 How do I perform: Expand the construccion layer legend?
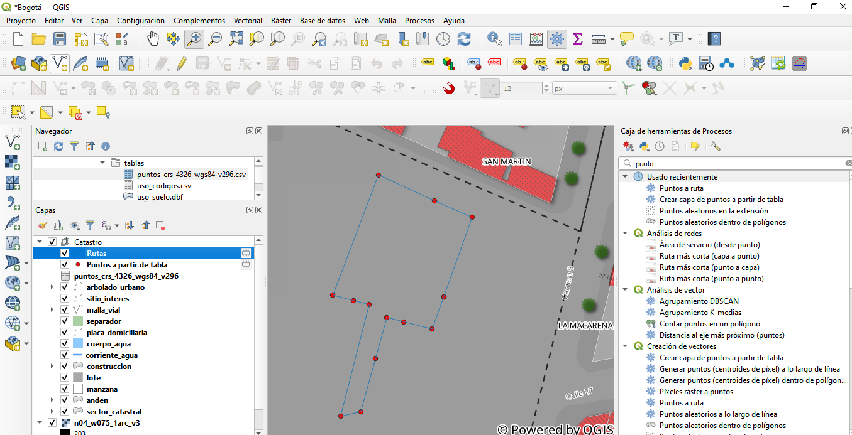coord(52,367)
